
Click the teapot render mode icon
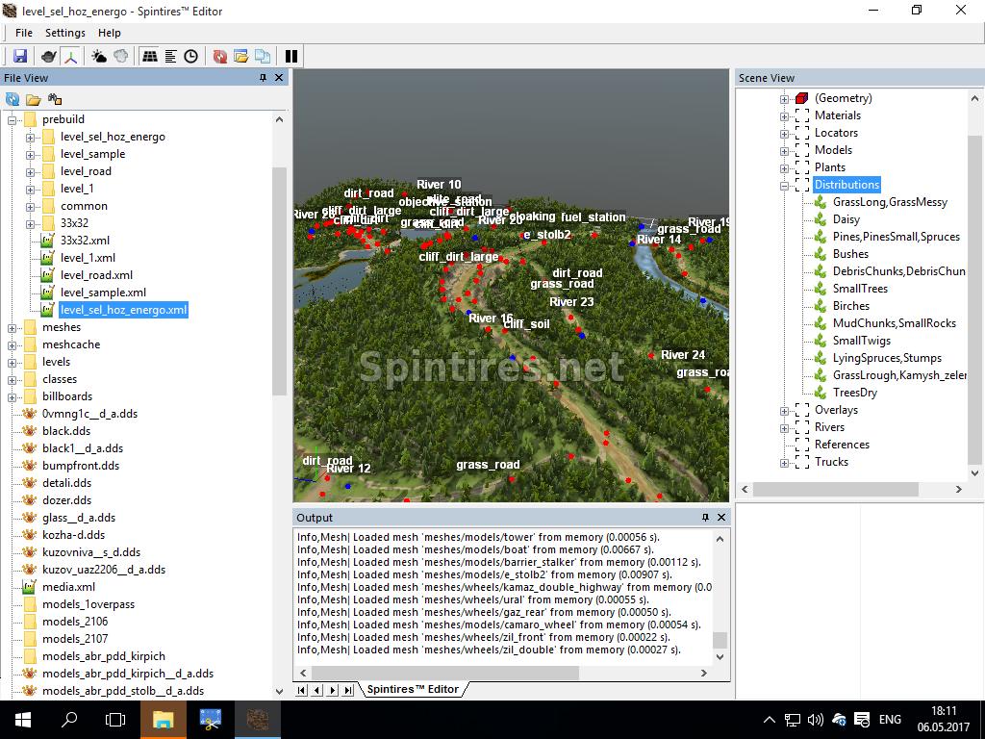tap(49, 56)
